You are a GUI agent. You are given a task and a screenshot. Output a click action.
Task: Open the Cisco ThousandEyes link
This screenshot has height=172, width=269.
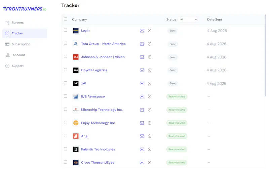(98, 163)
